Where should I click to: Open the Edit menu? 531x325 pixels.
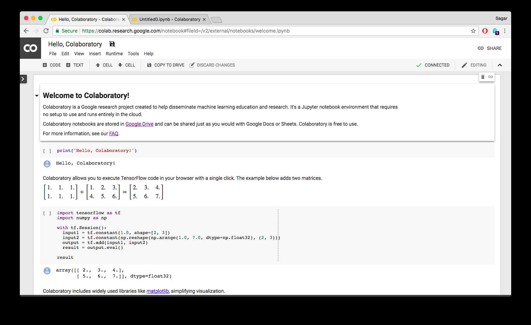(65, 54)
